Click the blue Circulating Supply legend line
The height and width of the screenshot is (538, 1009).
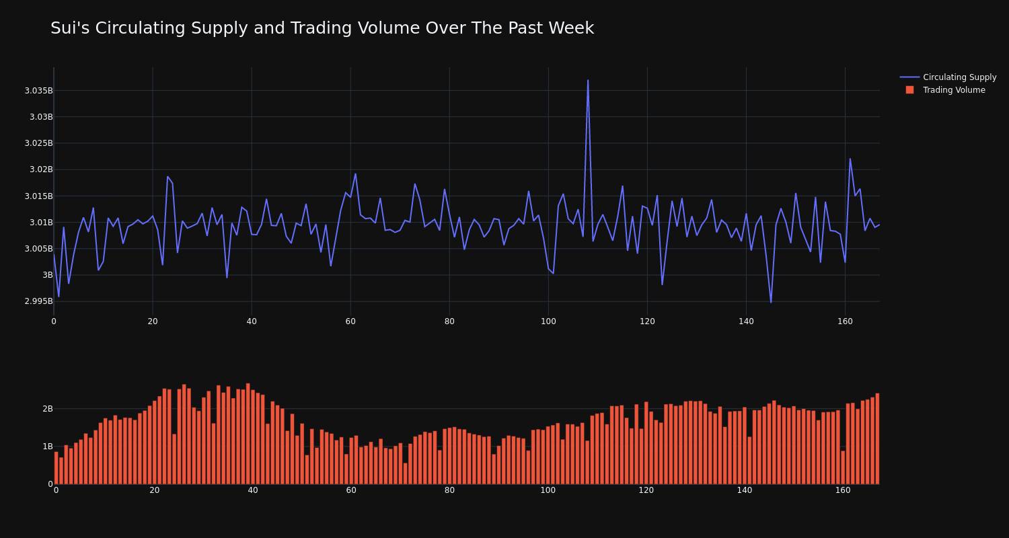[909, 77]
